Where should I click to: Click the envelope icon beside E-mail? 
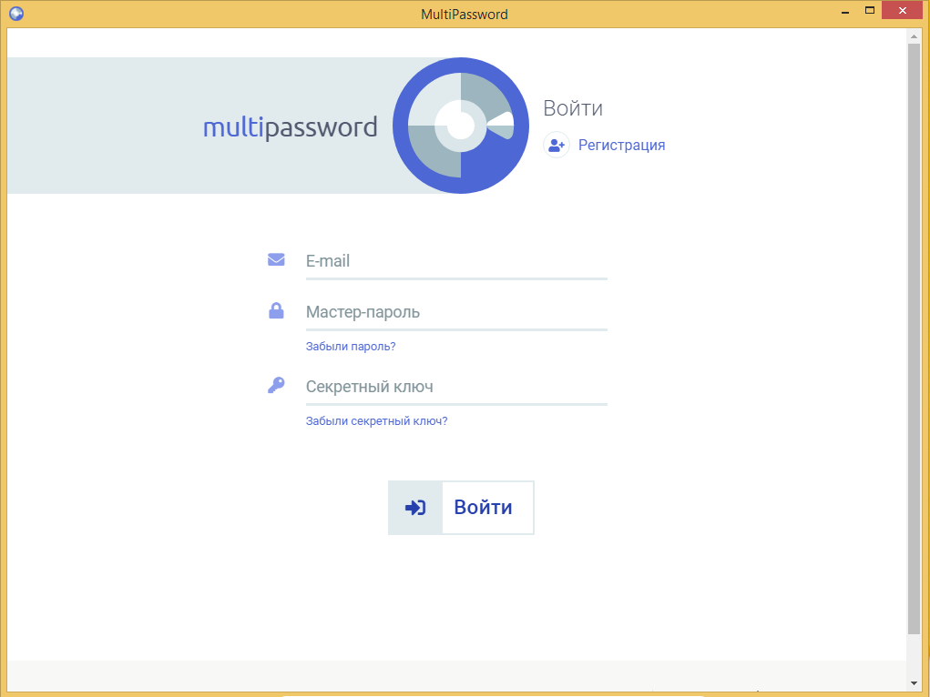pos(276,259)
